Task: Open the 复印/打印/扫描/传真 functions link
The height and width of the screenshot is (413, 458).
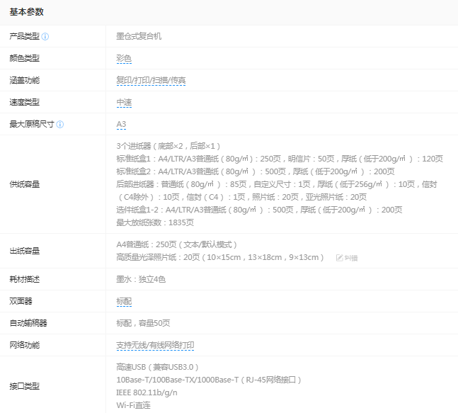Action: point(151,81)
